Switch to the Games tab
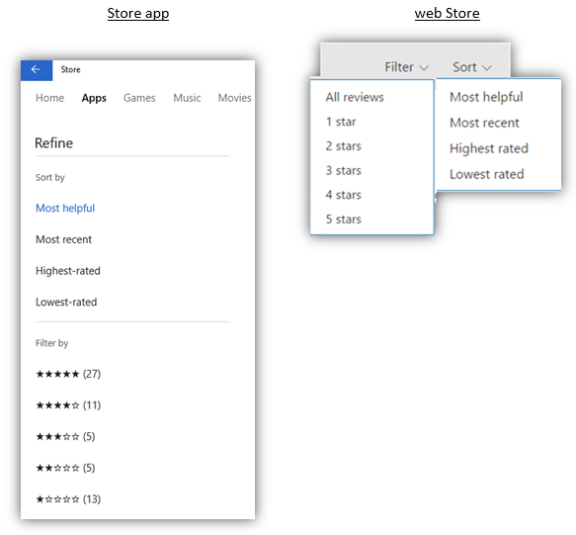 pos(139,98)
